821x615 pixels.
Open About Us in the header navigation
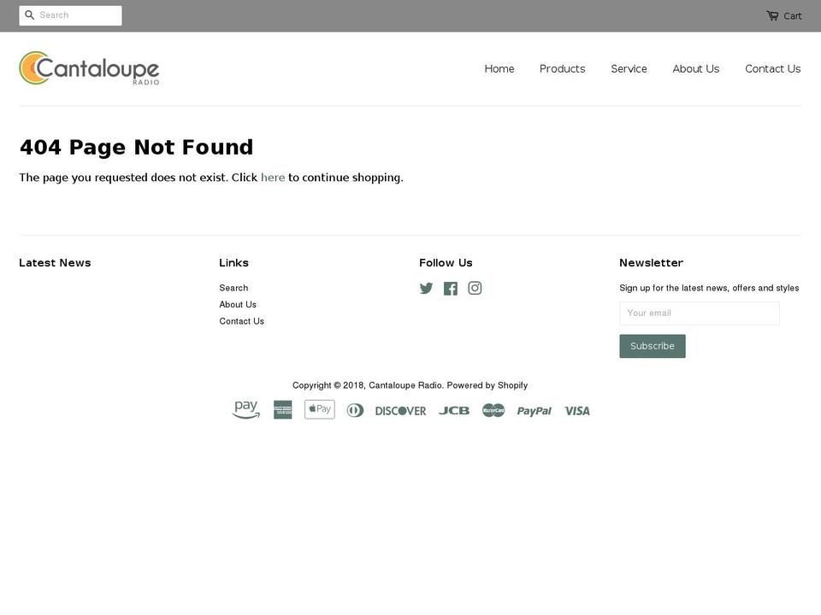(x=696, y=68)
